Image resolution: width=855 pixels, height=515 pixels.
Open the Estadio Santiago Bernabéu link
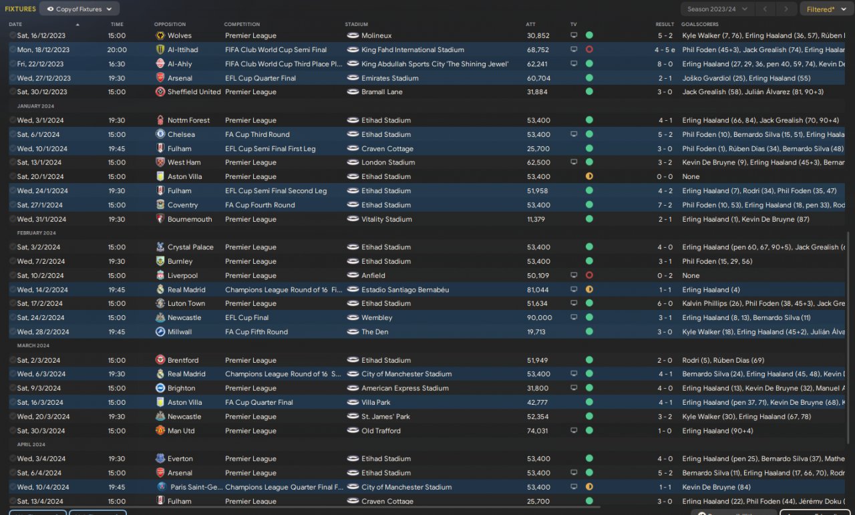coord(405,290)
